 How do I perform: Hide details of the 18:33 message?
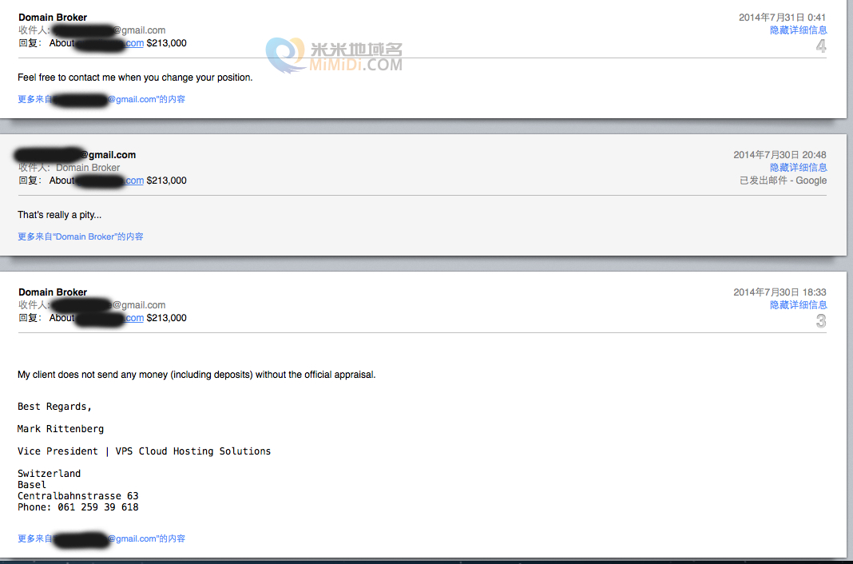click(x=798, y=305)
